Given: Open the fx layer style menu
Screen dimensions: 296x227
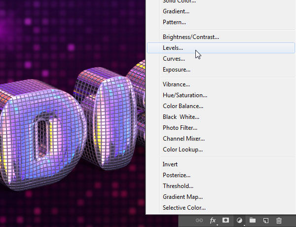Looking at the screenshot, I should pyautogui.click(x=213, y=220).
